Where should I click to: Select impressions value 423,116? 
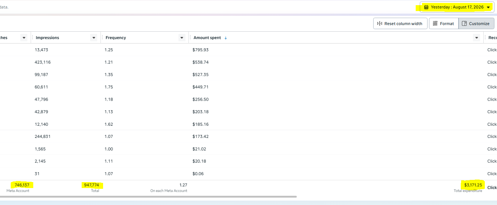(42, 62)
